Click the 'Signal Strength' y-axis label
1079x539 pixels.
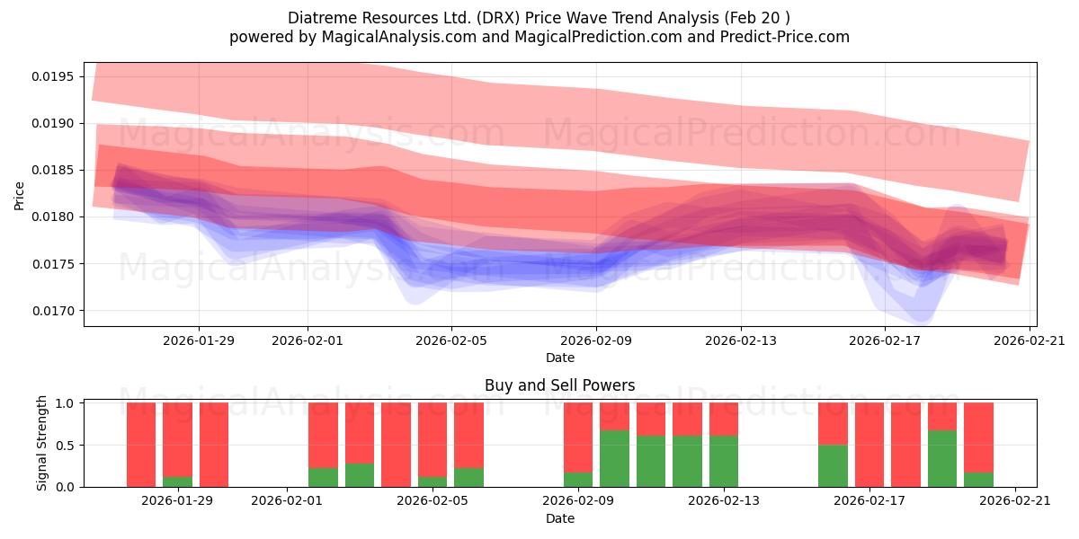click(41, 445)
